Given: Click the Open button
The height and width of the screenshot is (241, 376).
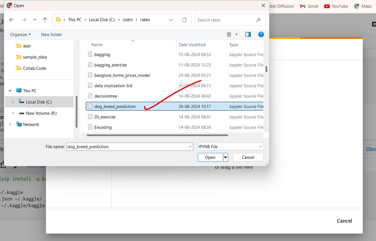Looking at the screenshot, I should tap(210, 158).
